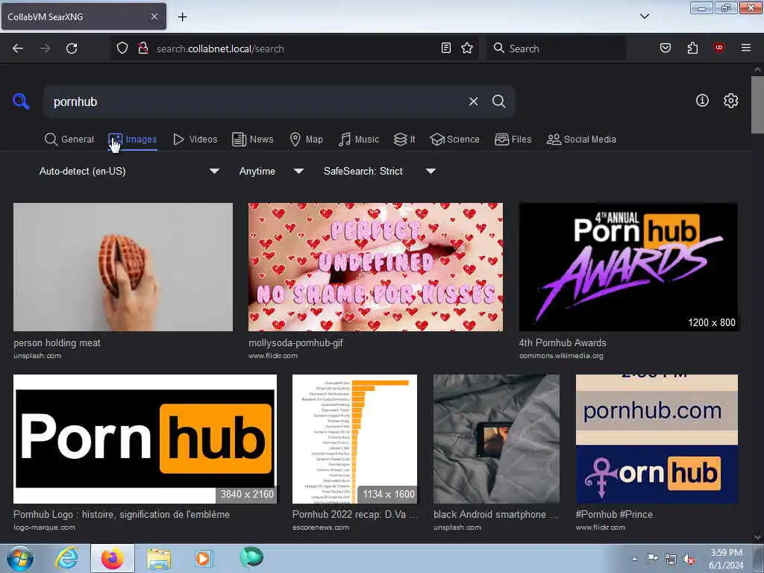Click the green globe taskbar icon
The width and height of the screenshot is (764, 573).
coord(251,557)
